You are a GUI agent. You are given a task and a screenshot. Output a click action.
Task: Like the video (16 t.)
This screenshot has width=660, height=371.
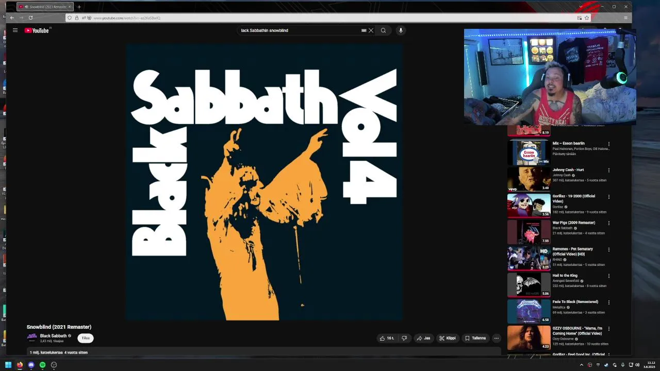click(x=387, y=338)
